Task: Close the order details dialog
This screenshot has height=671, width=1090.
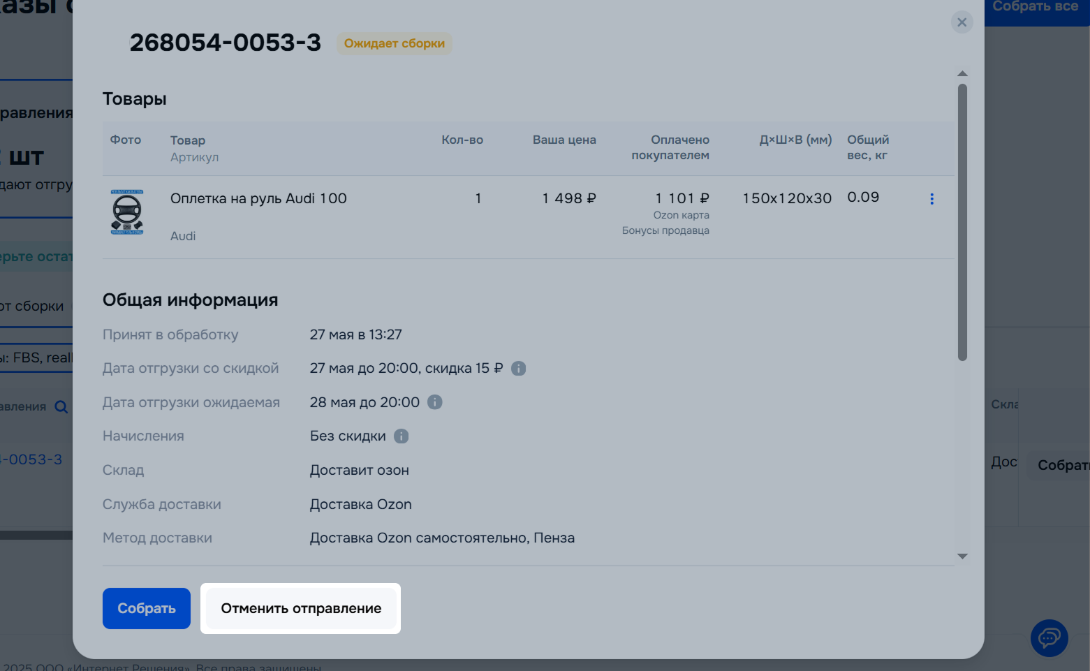Action: pos(962,22)
